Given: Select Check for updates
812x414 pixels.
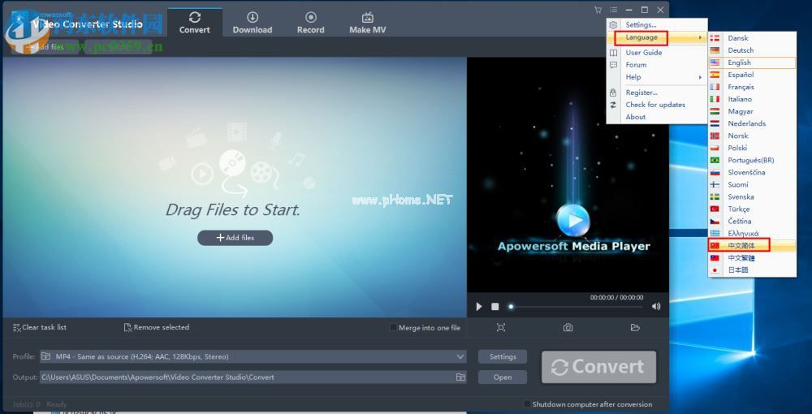Looking at the screenshot, I should pos(657,105).
